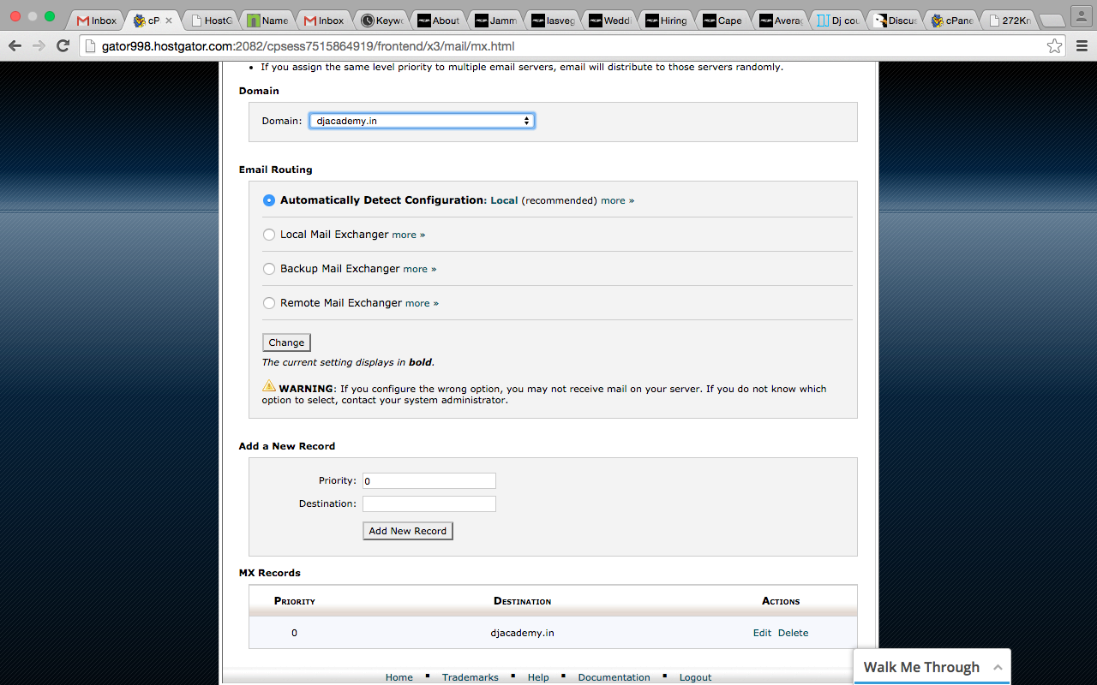
Task: Open the Dj cou browser tab
Action: tap(836, 21)
